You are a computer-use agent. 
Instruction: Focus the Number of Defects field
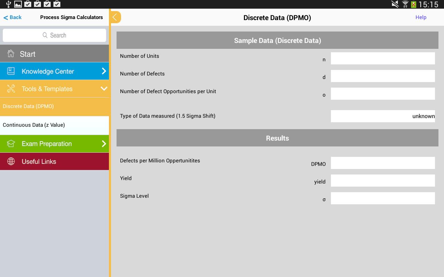[x=383, y=76]
